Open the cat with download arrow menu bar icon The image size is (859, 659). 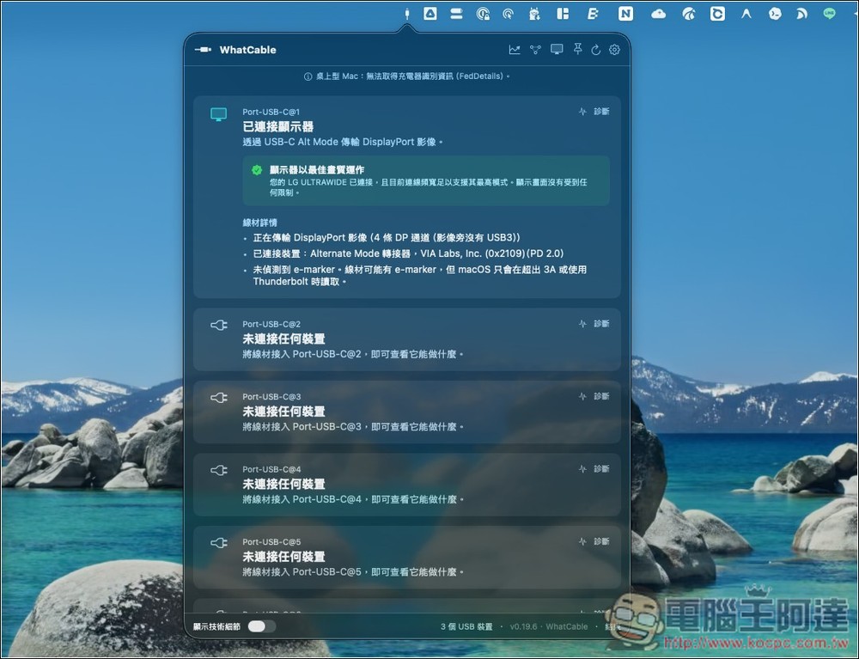pyautogui.click(x=534, y=14)
